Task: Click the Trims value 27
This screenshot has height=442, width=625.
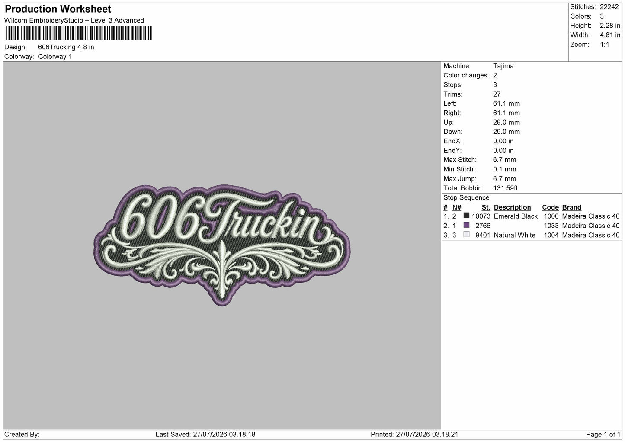Action: coord(497,94)
